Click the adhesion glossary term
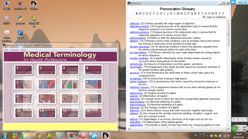The image size is (248, 139). point(135,111)
